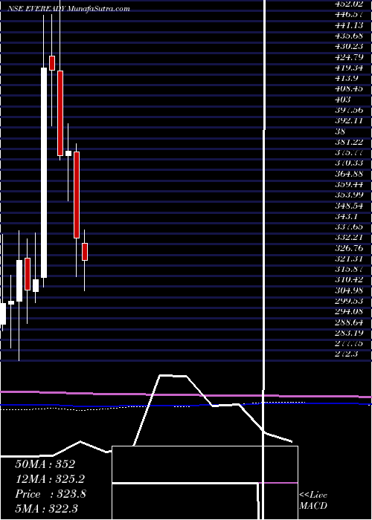Click the 304.98 price axis label
Image resolution: width=372 pixels, height=520 pixels.
tap(350, 290)
